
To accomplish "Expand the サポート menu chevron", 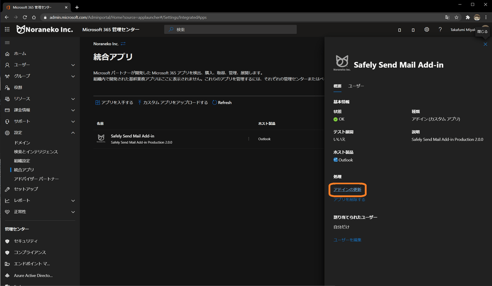I will coord(73,121).
